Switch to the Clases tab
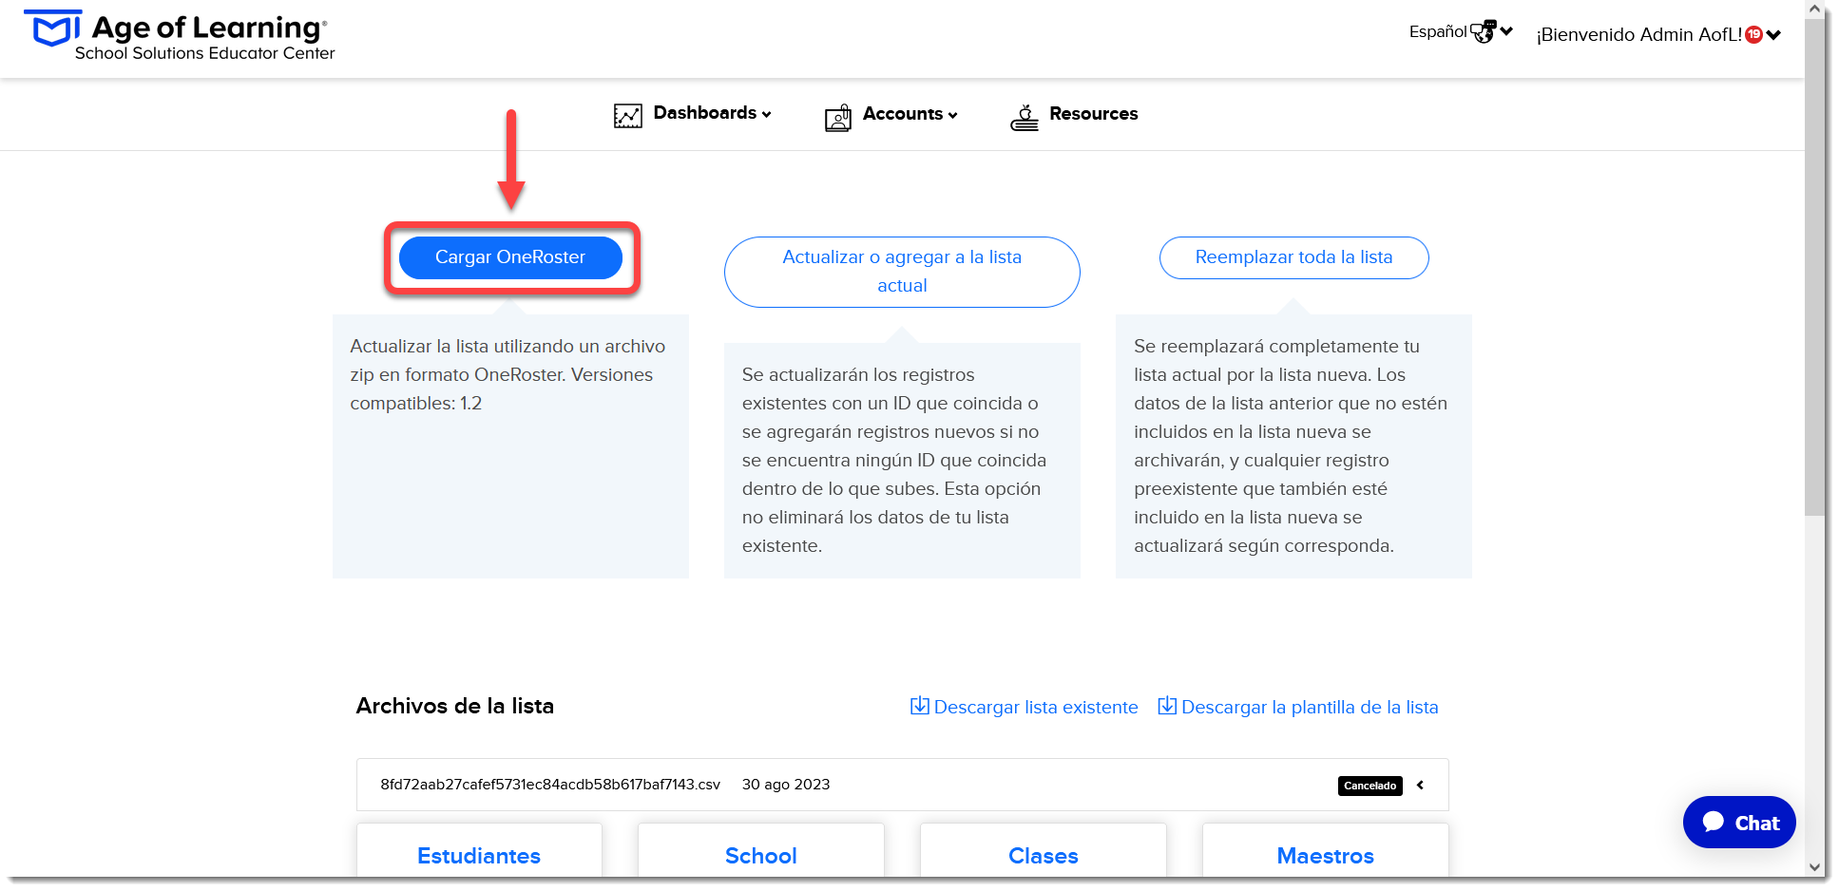Image resolution: width=1839 pixels, height=891 pixels. 1043,854
